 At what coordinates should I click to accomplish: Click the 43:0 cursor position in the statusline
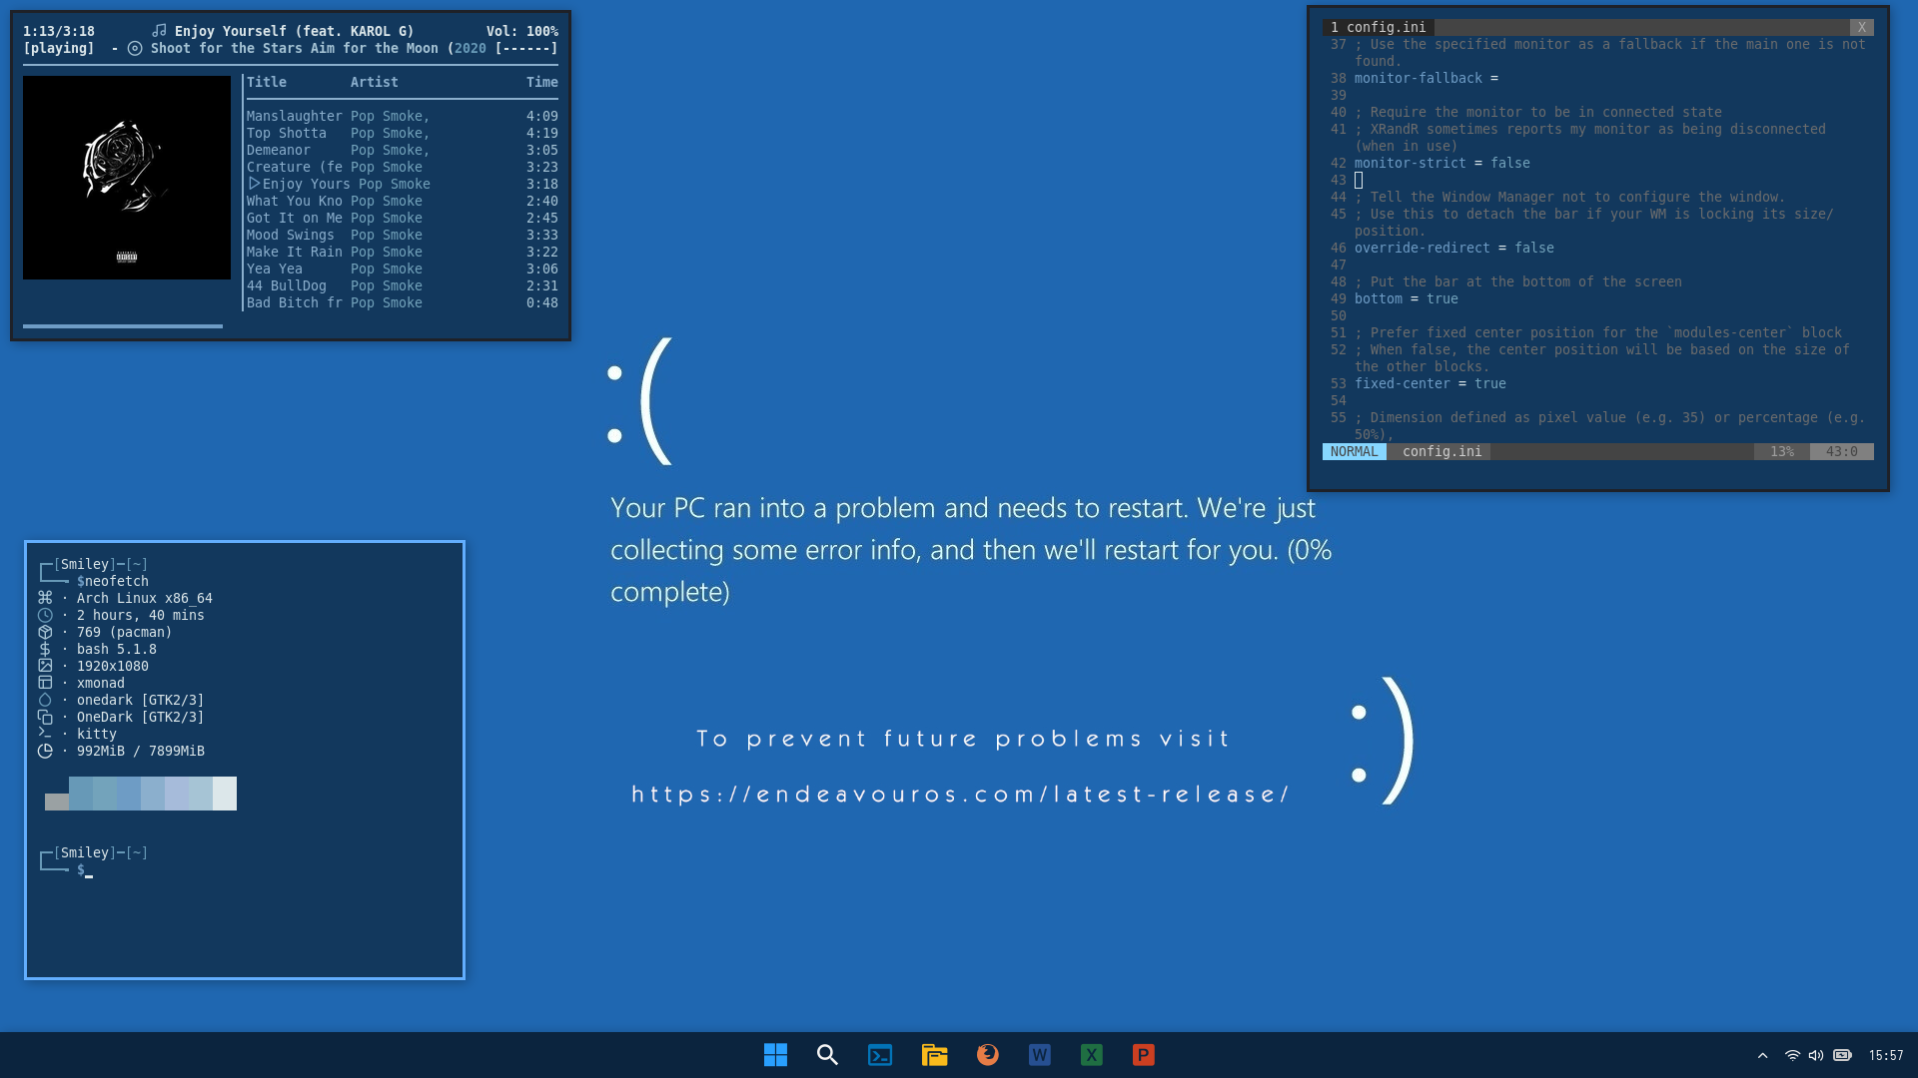pos(1842,452)
